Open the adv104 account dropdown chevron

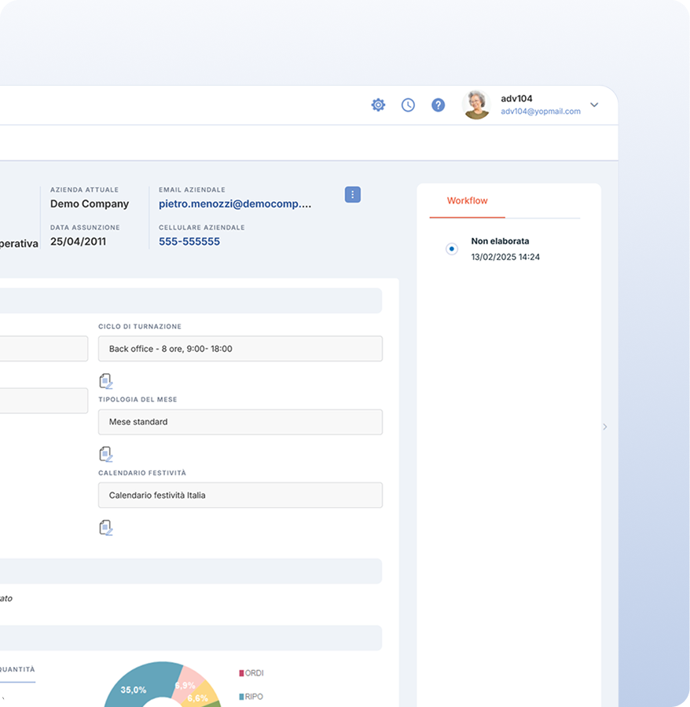click(594, 104)
